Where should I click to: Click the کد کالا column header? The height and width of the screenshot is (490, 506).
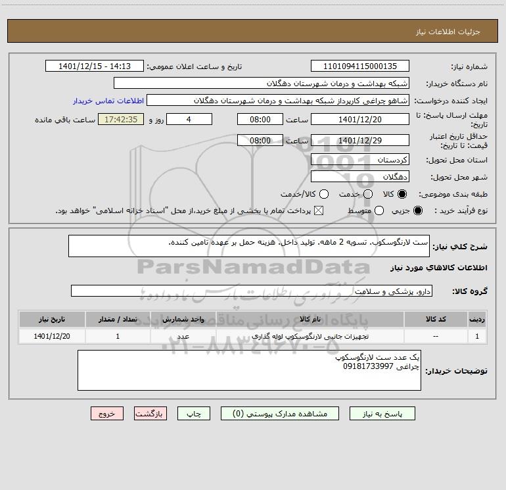(436, 319)
